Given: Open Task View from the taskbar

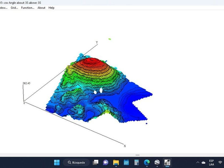Looking at the screenshot, I should click(95, 162).
